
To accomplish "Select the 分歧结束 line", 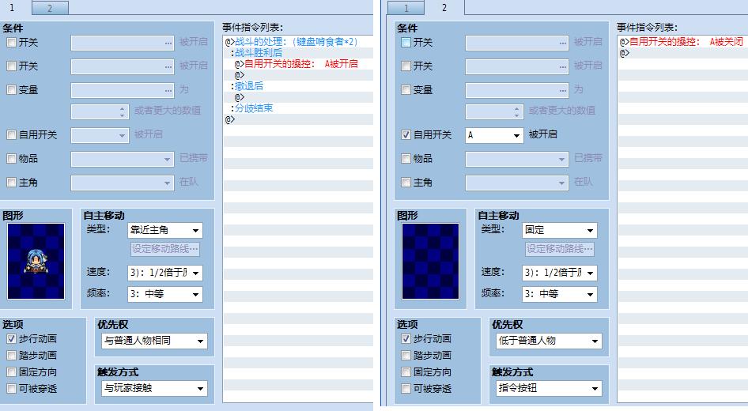I will click(x=298, y=108).
